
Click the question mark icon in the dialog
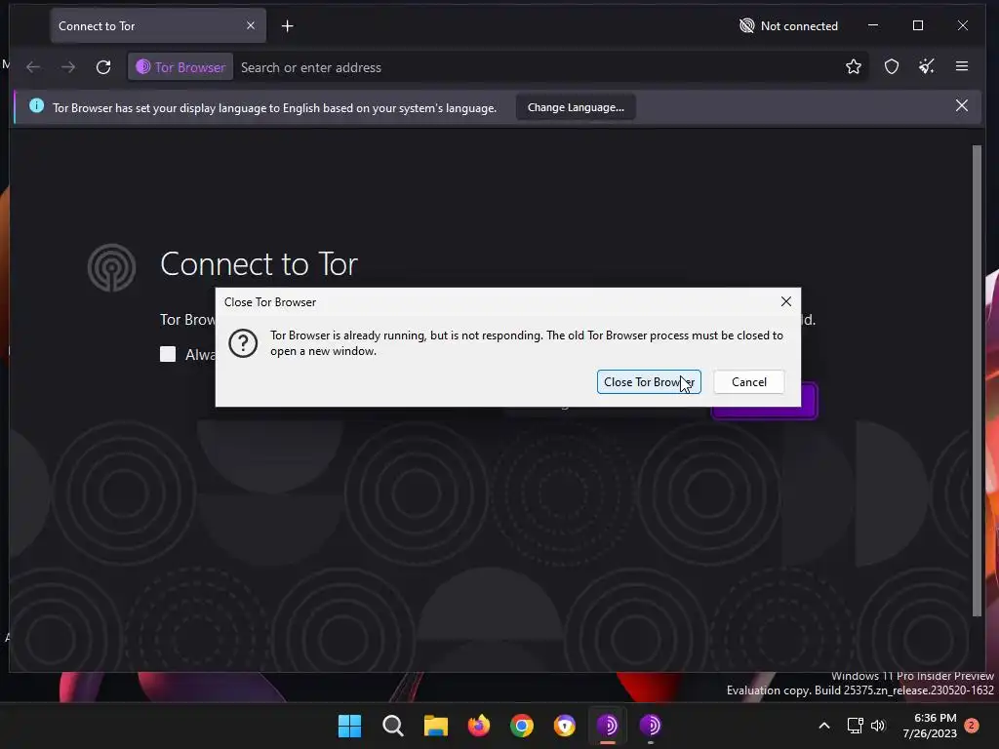243,343
